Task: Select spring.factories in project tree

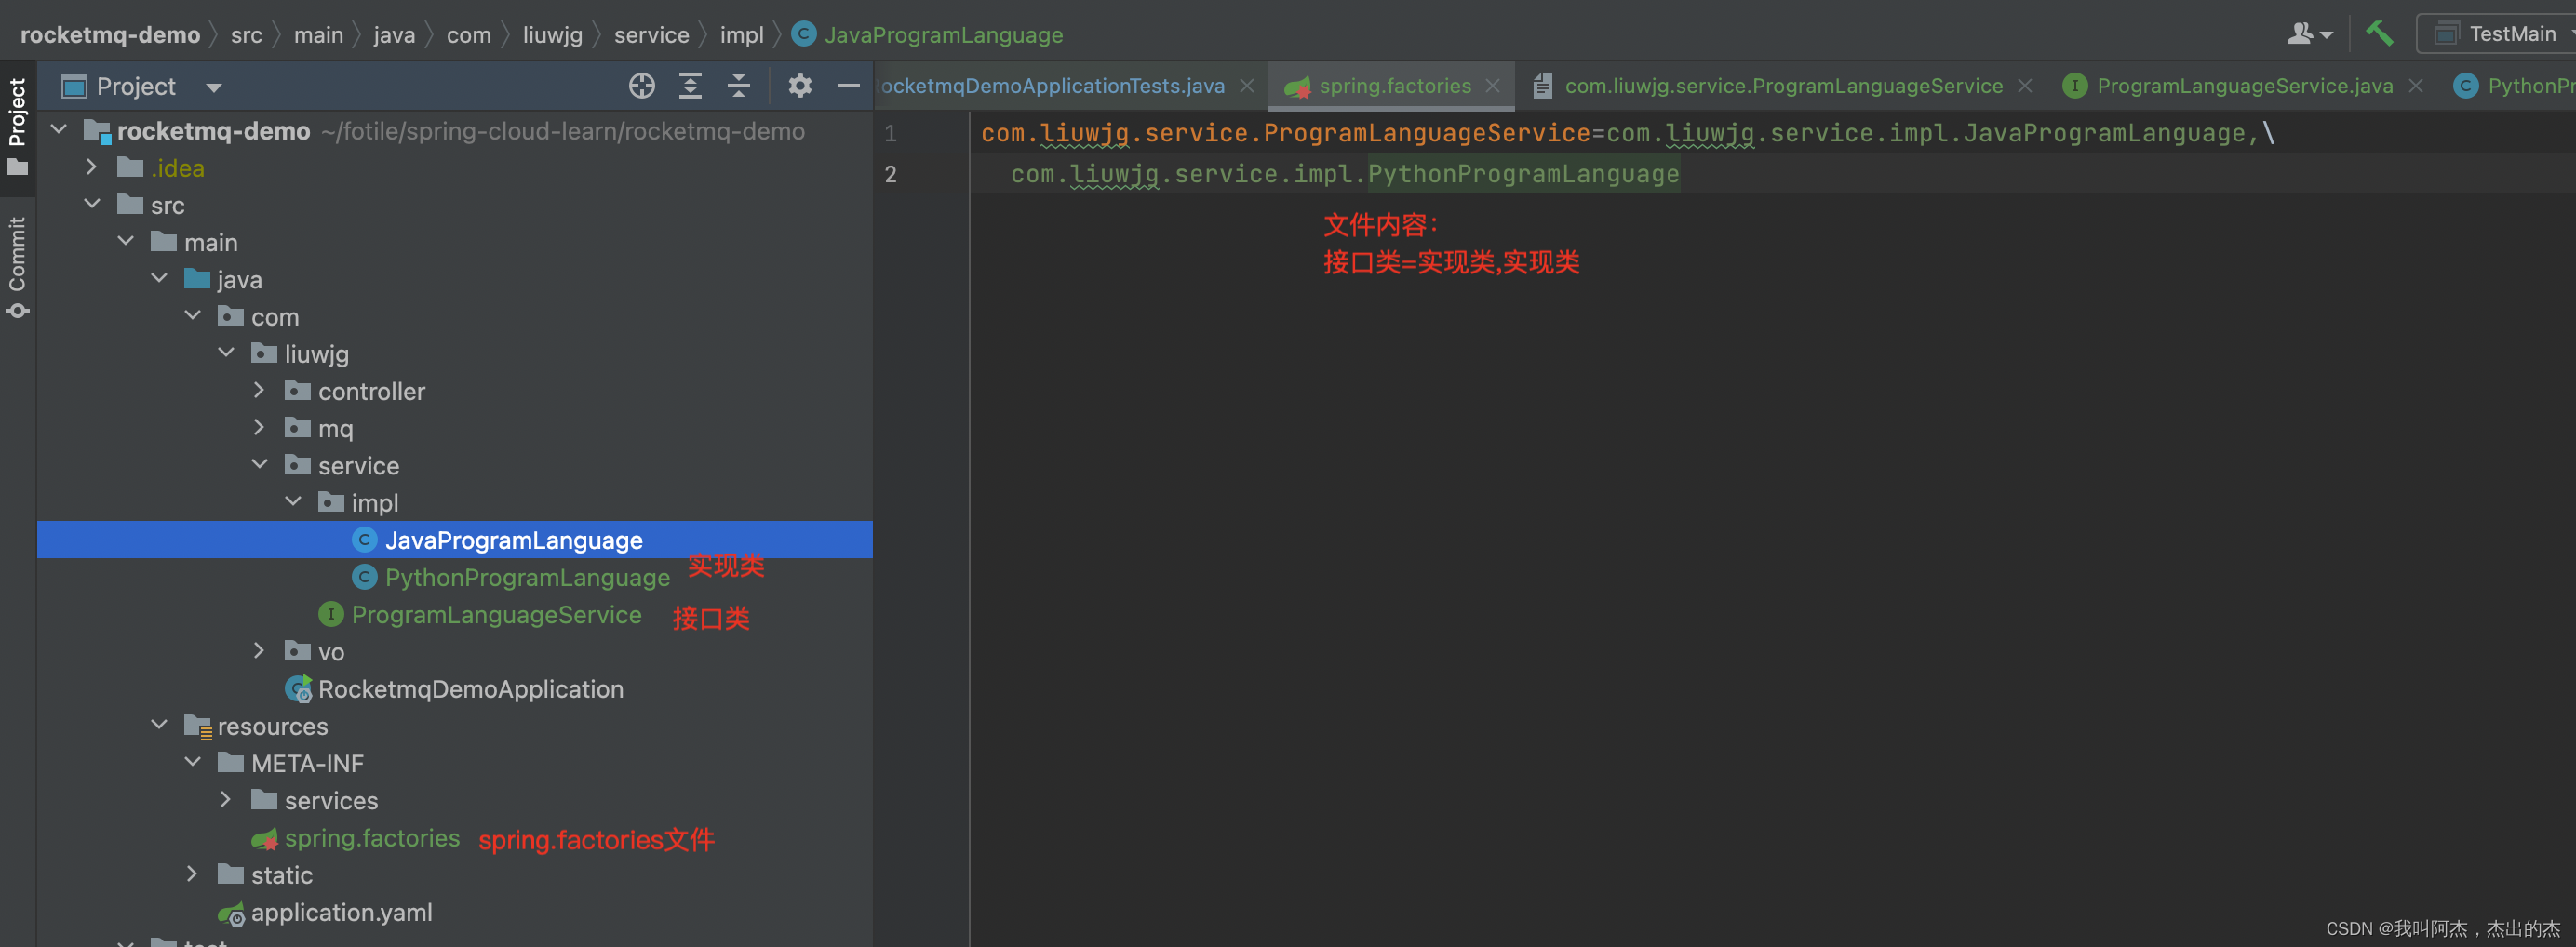Action: click(372, 838)
